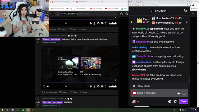Open the Windows Start button

coord(2,110)
